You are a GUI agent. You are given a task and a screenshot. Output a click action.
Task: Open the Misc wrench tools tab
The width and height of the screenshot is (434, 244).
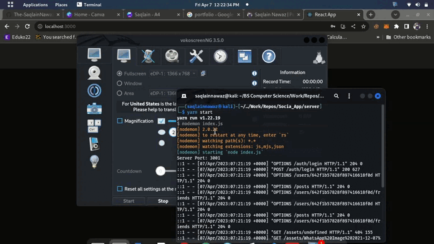coord(196,56)
